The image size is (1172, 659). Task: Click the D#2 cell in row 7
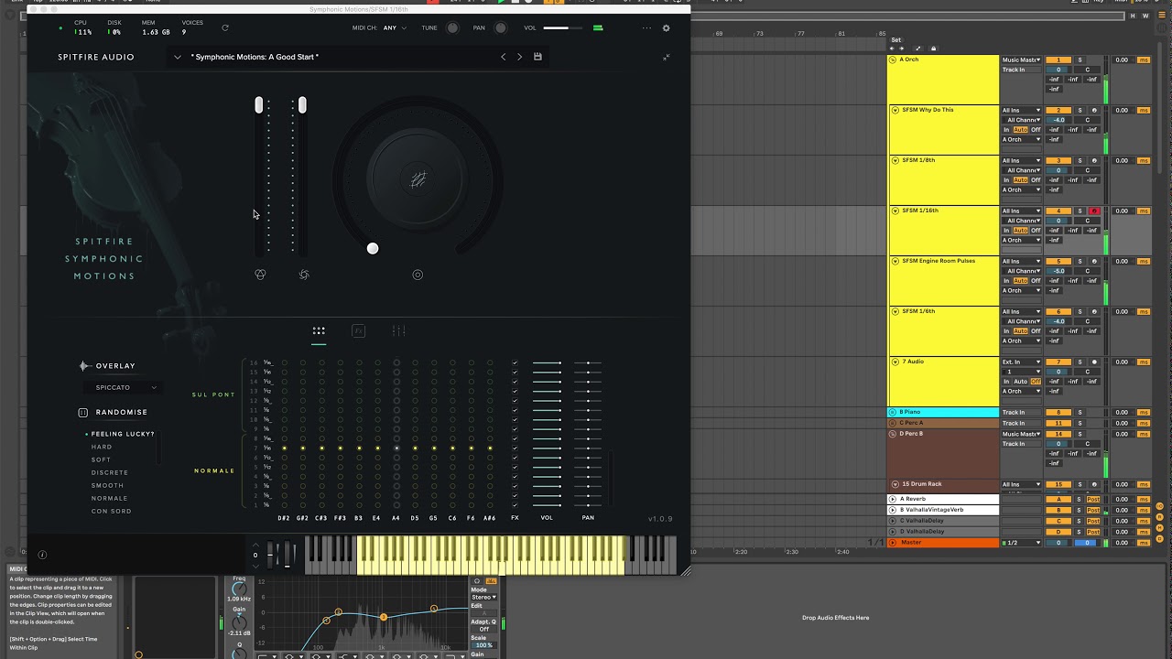(284, 448)
